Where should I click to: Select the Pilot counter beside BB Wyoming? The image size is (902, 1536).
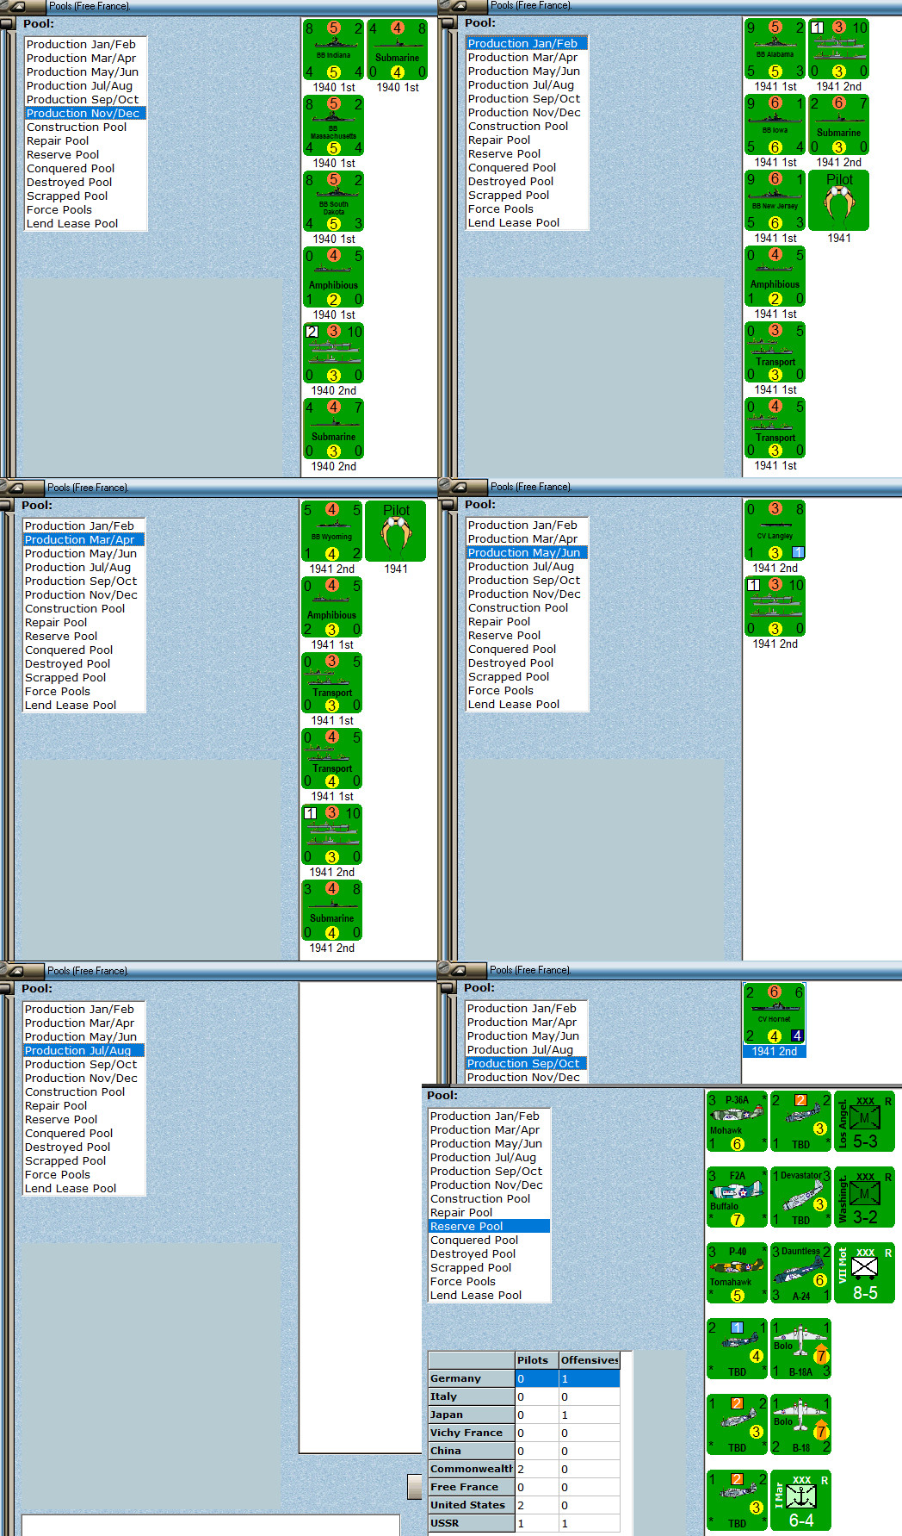tap(396, 531)
